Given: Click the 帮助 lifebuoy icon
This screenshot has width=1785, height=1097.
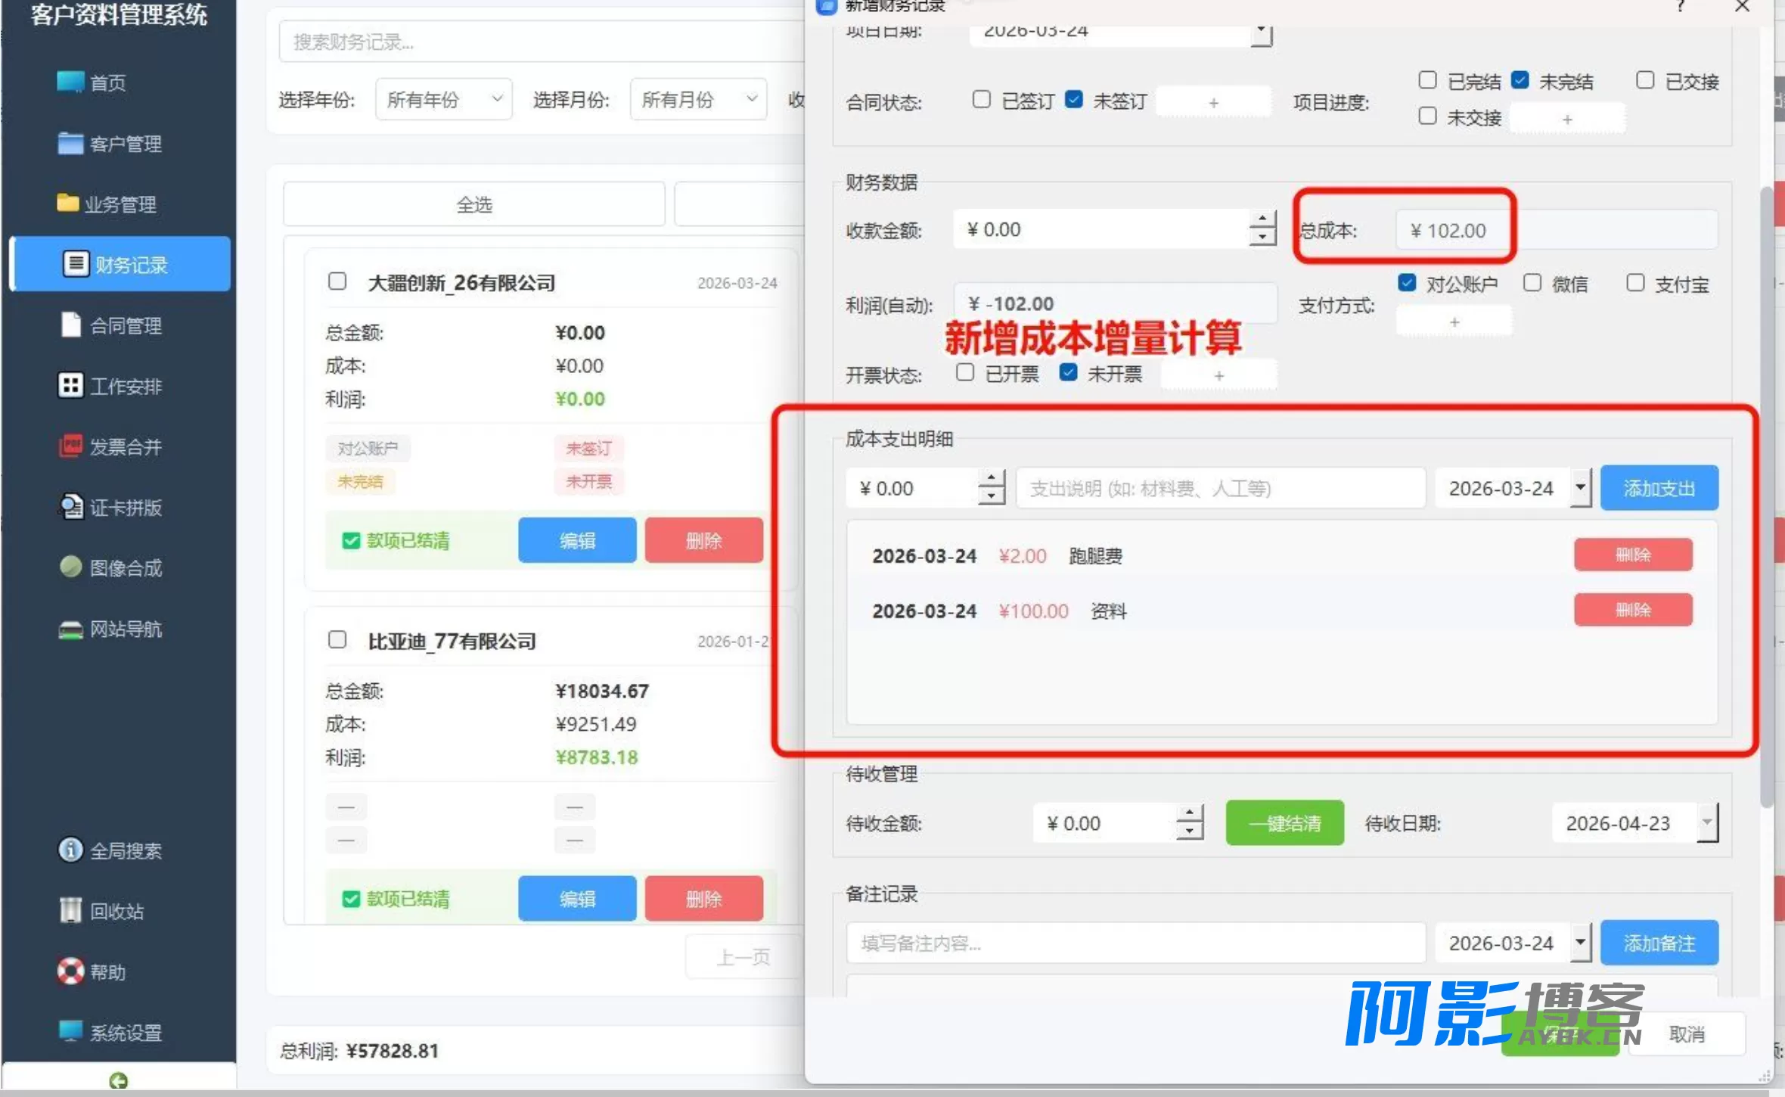Looking at the screenshot, I should click(x=70, y=971).
